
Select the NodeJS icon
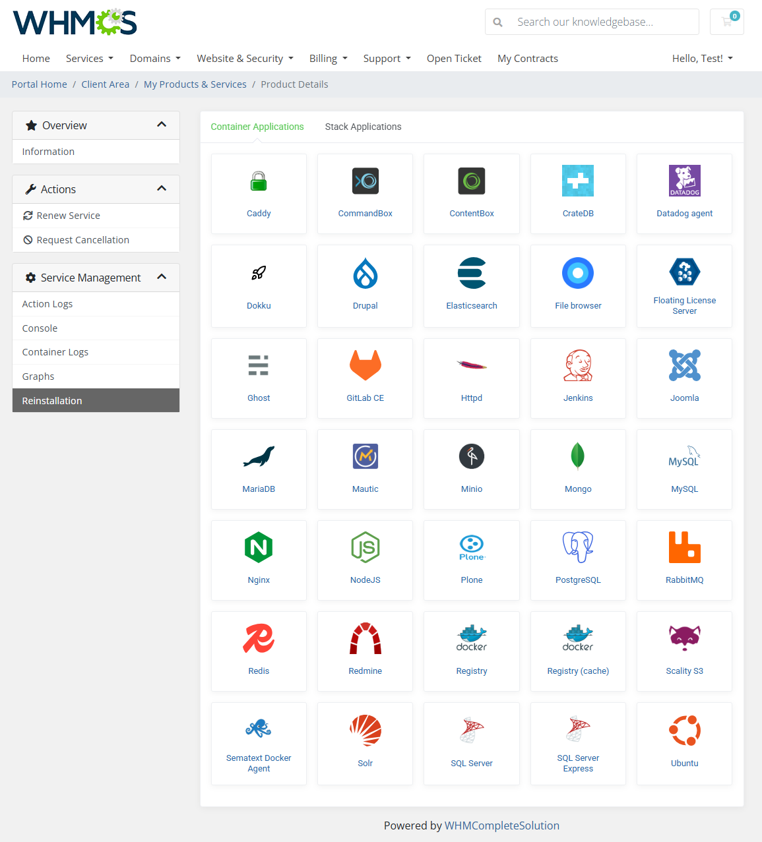(x=365, y=547)
